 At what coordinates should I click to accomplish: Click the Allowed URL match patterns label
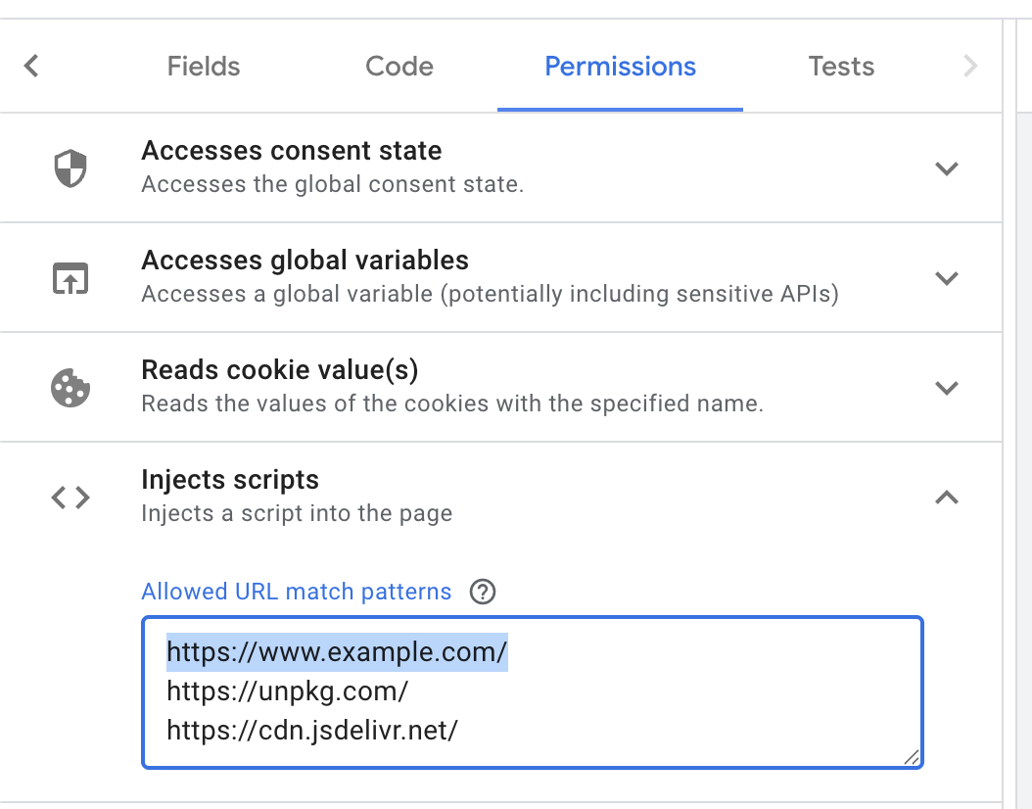tap(296, 592)
